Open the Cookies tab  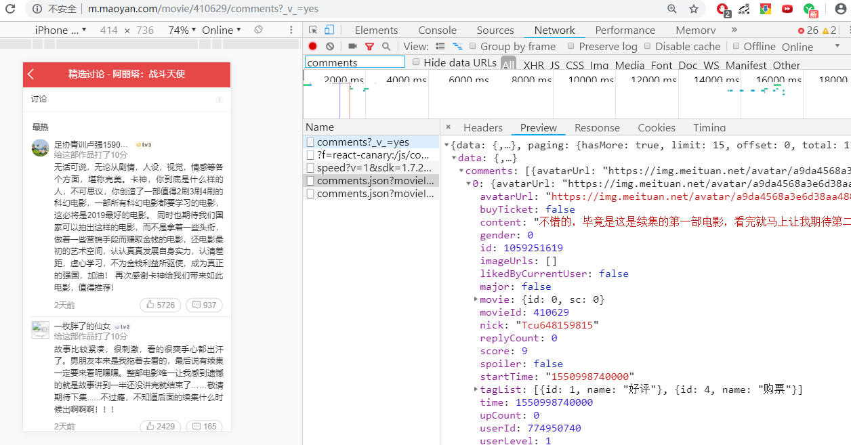point(657,127)
